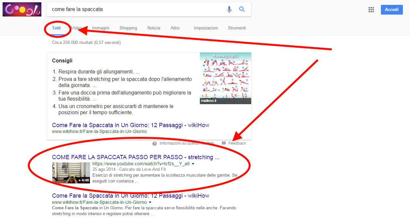Switch to the Immagini tab

(100, 28)
